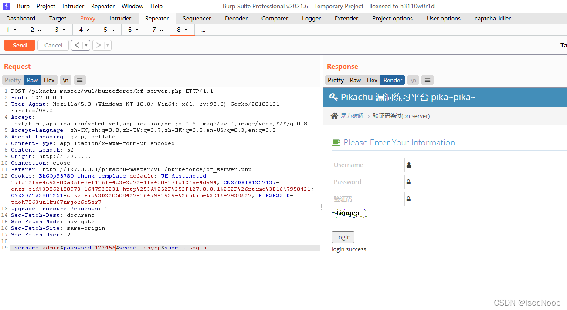Close Repeater tab 6
Image resolution: width=567 pixels, height=310 pixels.
coord(137,30)
